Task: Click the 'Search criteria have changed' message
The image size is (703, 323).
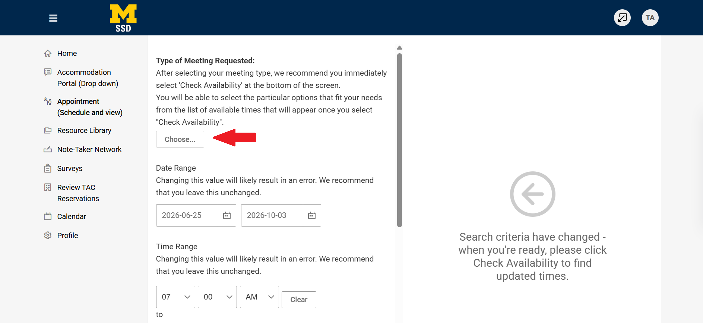Action: [x=532, y=256]
